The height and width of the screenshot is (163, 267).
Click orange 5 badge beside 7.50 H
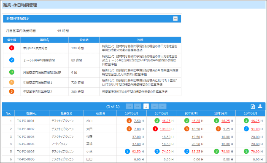(129, 121)
